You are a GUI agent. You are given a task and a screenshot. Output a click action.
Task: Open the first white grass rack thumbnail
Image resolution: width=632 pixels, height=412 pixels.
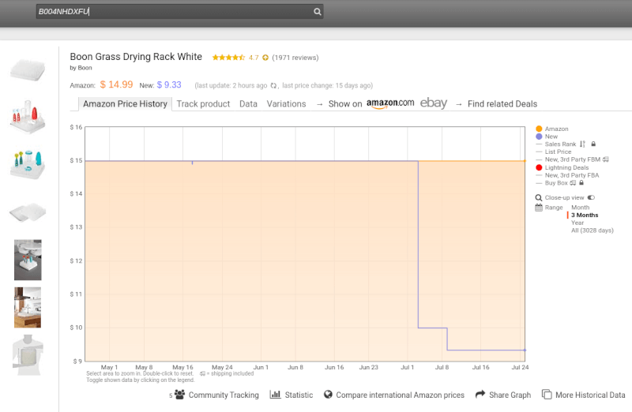28,69
